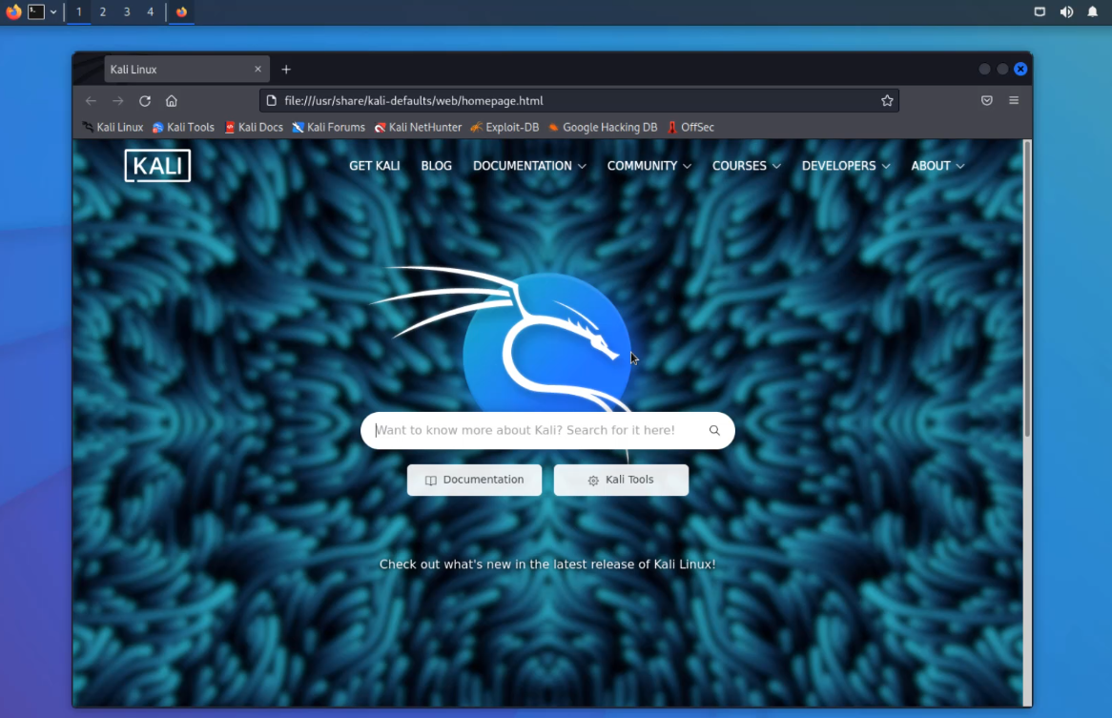Click the browser forward arrow
This screenshot has height=718, width=1112.
[x=117, y=101]
